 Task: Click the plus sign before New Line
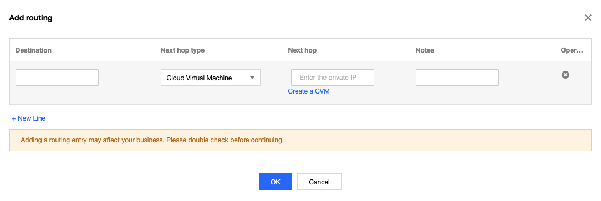pyautogui.click(x=14, y=118)
